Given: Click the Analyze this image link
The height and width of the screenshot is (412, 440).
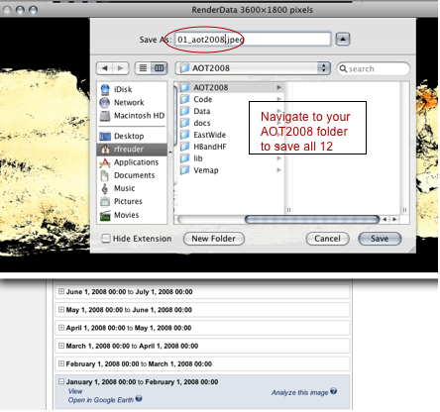Looking at the screenshot, I should pos(299,392).
